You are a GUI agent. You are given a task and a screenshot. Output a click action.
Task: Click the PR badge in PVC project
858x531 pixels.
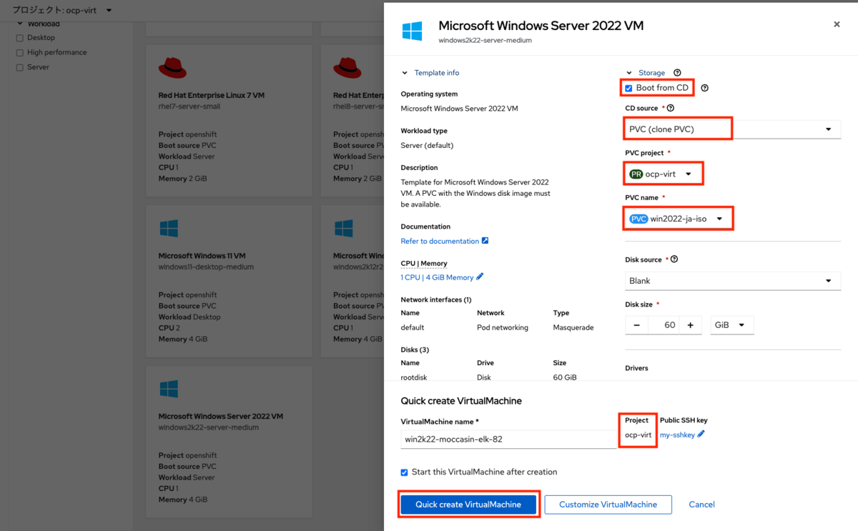click(636, 174)
